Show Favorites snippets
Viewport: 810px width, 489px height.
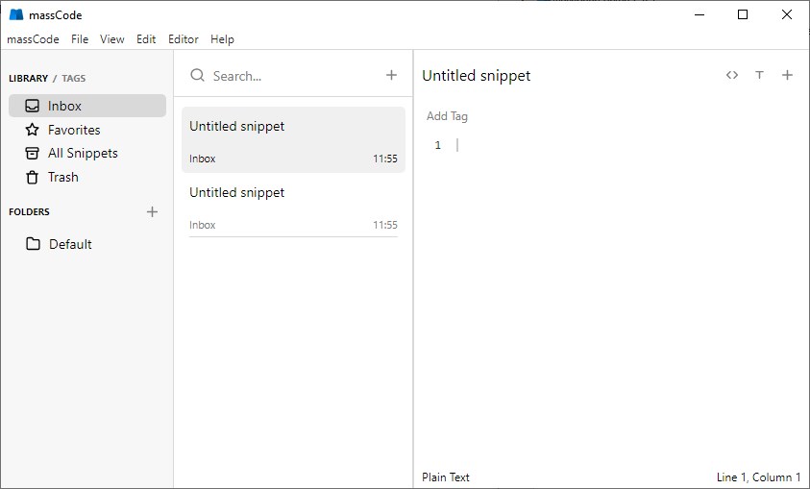[74, 130]
